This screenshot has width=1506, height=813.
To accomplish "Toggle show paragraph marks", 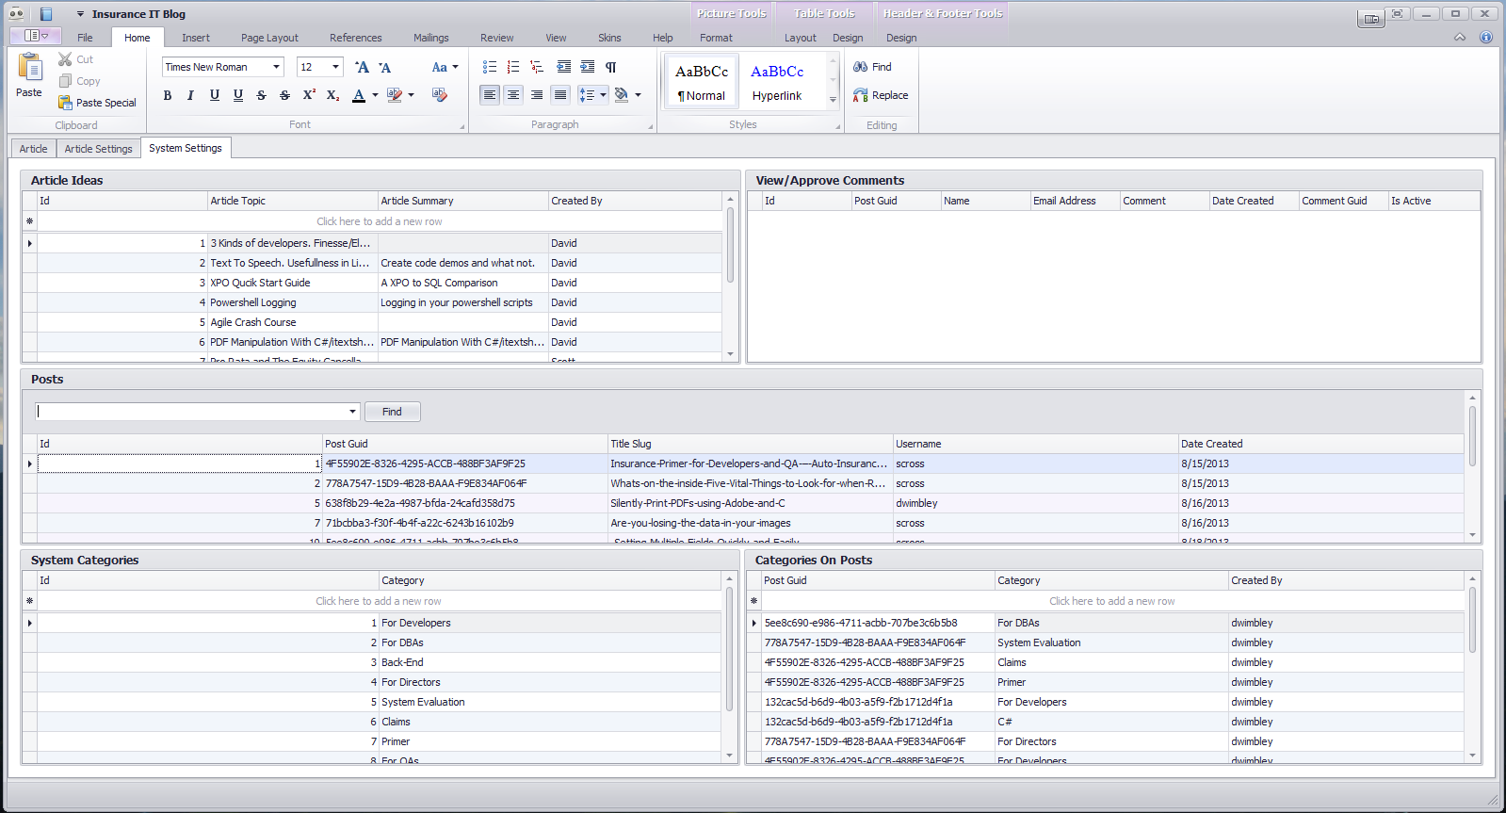I will click(x=611, y=67).
